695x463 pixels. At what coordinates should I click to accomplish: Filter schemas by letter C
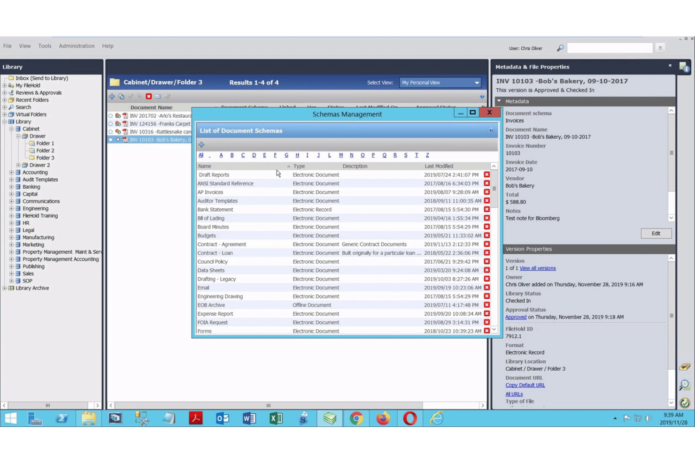(243, 155)
